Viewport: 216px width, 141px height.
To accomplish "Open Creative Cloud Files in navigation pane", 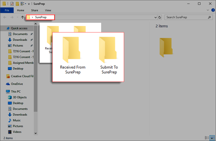I will (x=20, y=76).
